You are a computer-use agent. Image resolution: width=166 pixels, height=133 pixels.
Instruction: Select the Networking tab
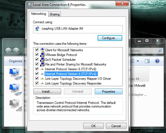coord(38,14)
